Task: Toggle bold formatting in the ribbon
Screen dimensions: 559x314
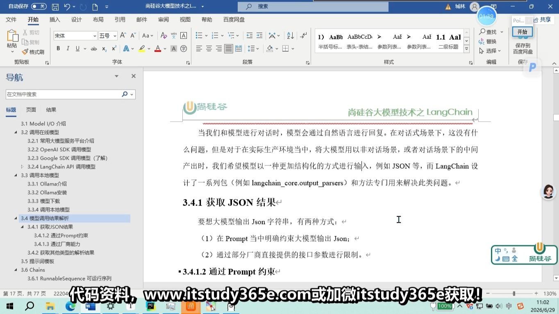Action: point(58,49)
